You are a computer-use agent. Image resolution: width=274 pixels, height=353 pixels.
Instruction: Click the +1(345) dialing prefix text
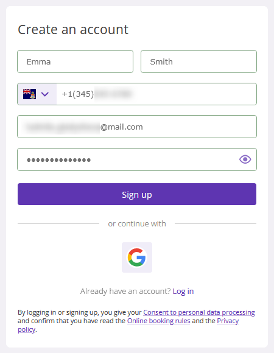(78, 94)
